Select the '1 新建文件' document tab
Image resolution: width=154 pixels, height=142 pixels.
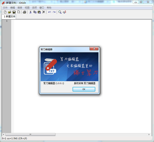point(9,17)
